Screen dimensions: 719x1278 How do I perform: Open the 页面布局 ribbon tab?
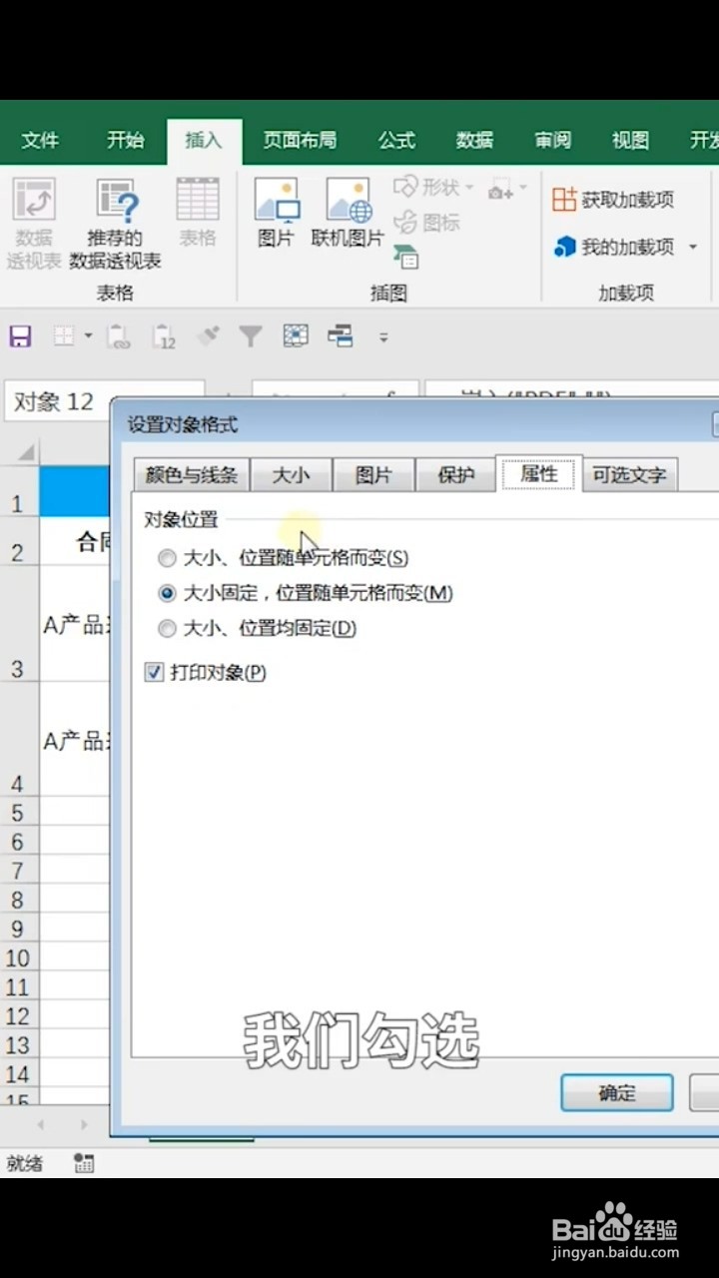coord(300,141)
